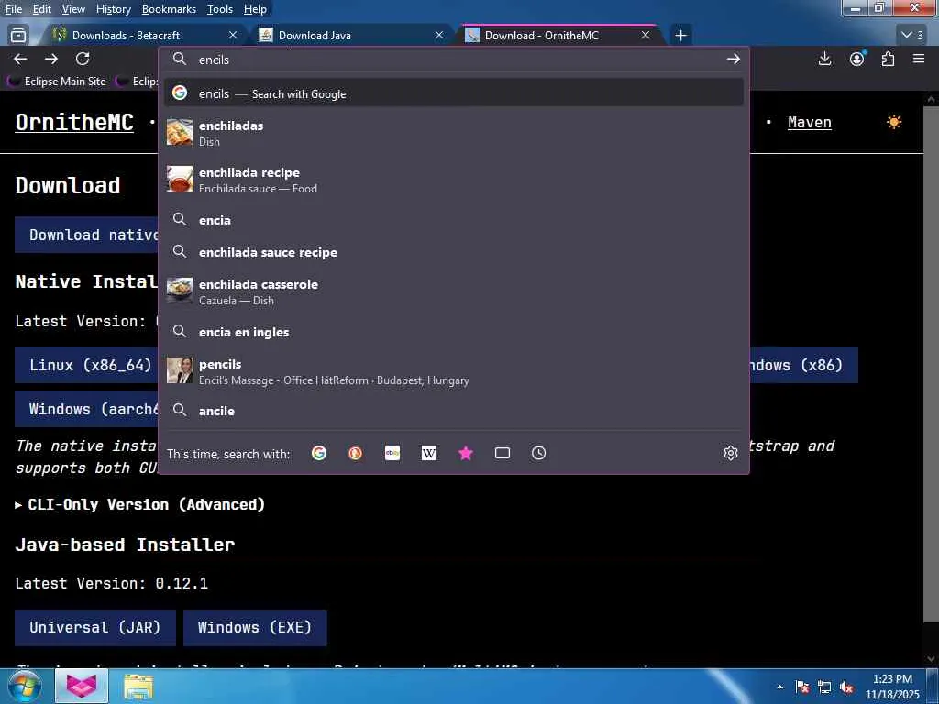Open the Maven link
Viewport: 939px width, 704px height.
(x=809, y=122)
